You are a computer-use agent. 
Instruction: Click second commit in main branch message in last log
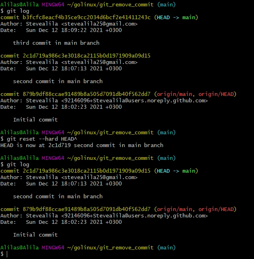[58, 196]
